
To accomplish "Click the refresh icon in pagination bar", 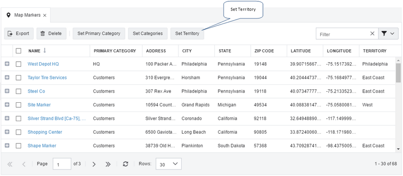I will tap(125, 164).
